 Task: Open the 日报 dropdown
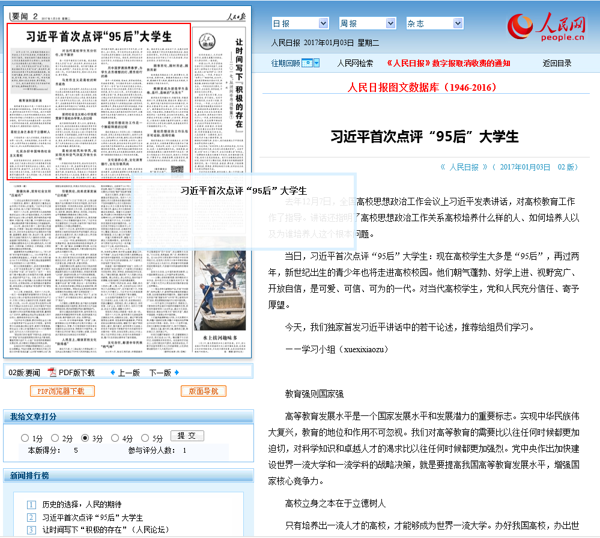point(300,23)
